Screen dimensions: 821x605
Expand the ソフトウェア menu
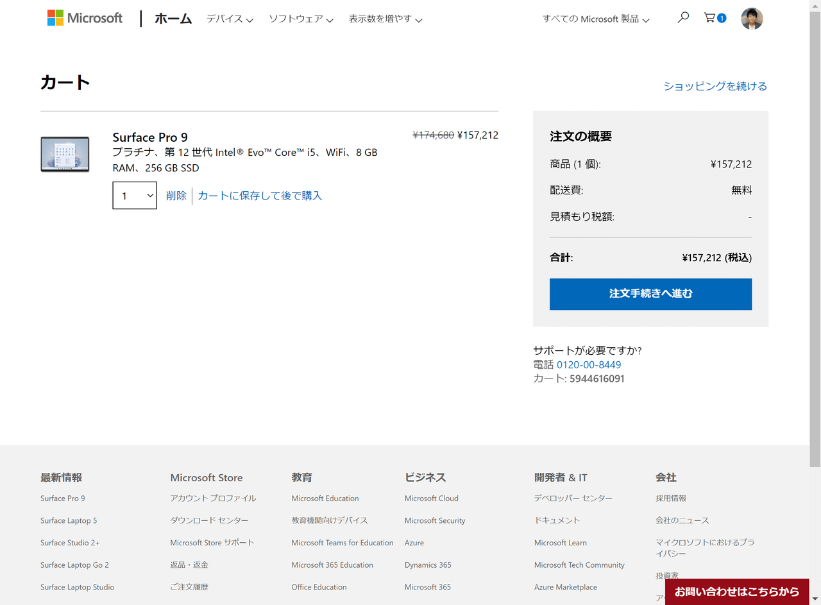300,19
